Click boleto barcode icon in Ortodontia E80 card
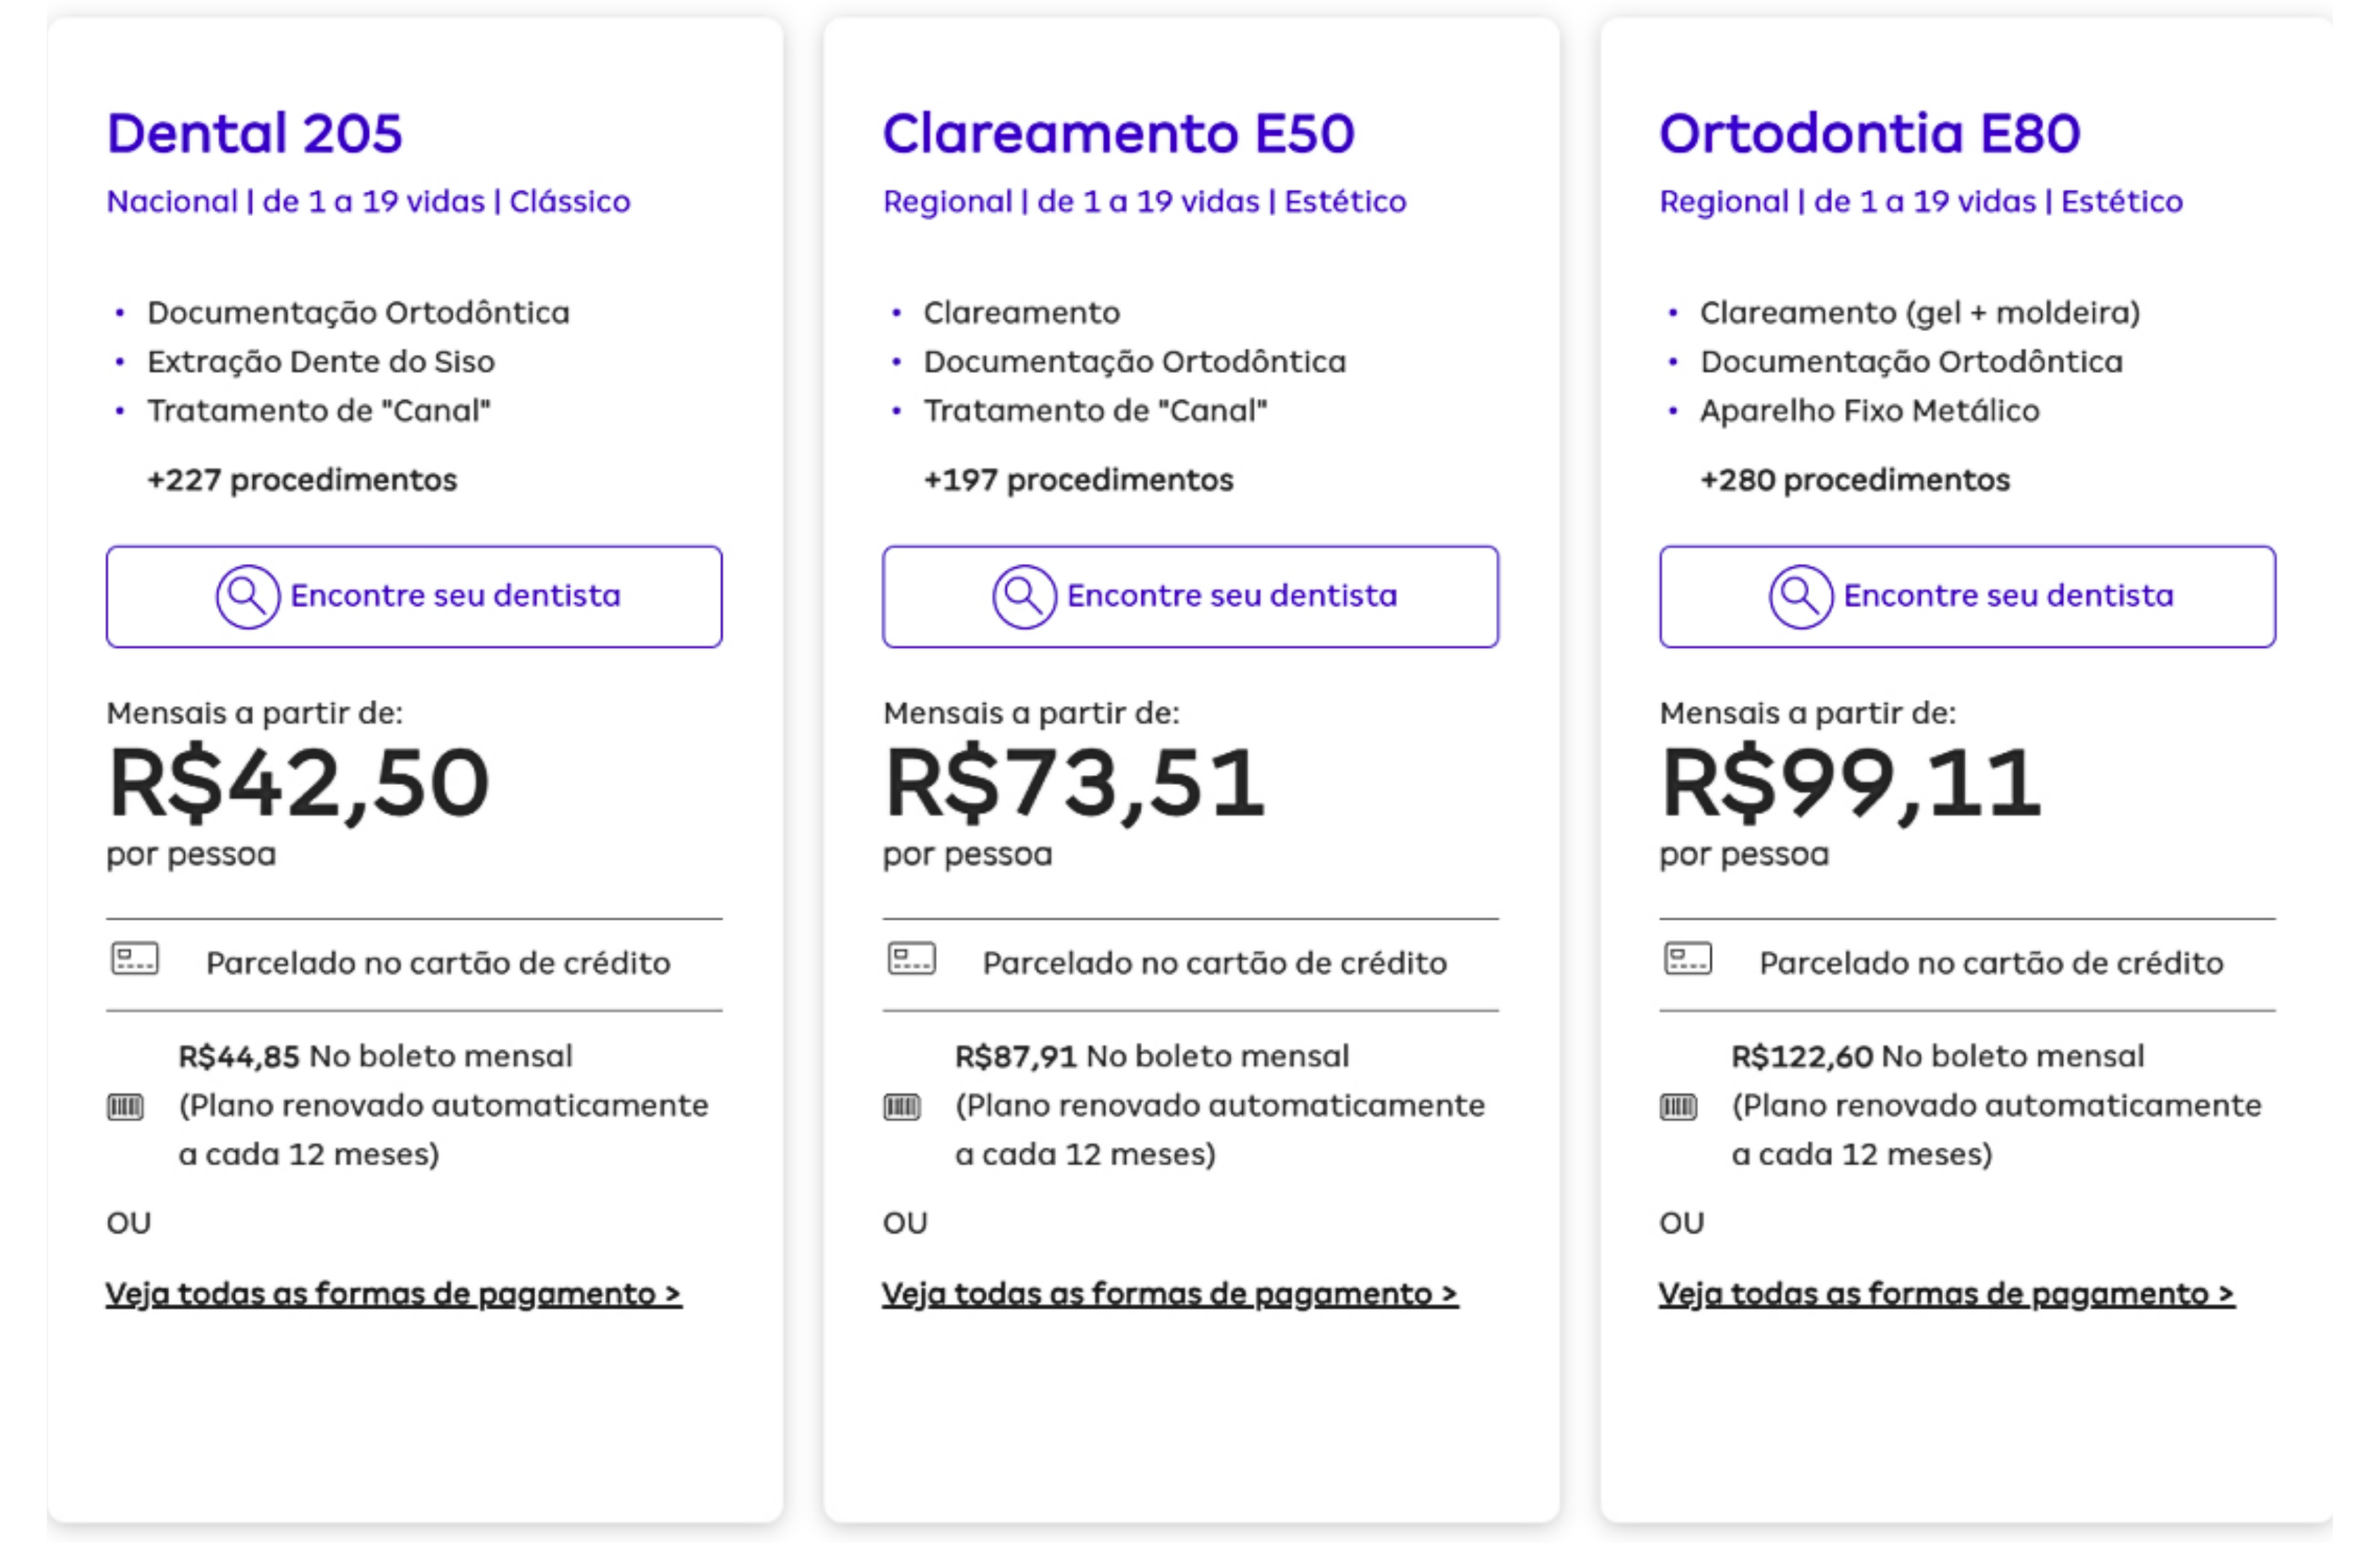 pyautogui.click(x=1679, y=1107)
